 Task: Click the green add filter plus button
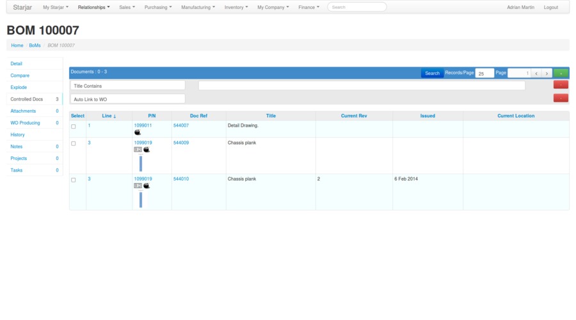click(561, 73)
